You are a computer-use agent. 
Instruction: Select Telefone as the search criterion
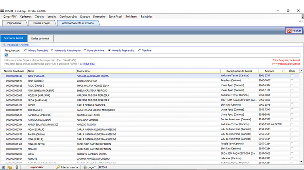[x=140, y=50]
